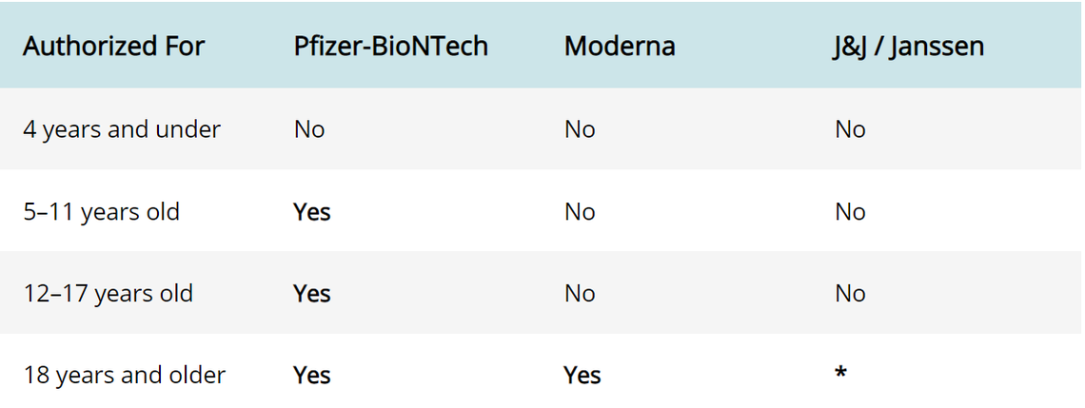
Task: Select the "5–11 years old" row label
Action: coord(101,211)
